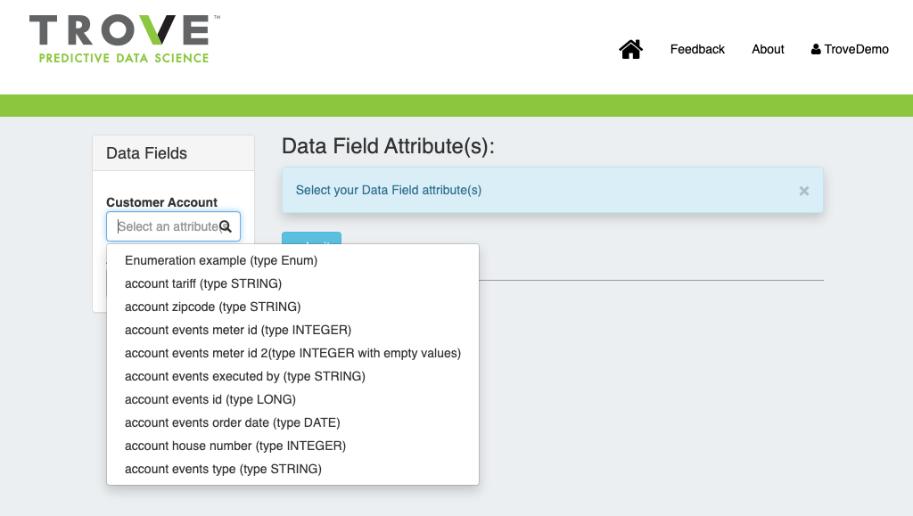913x516 pixels.
Task: Open the About page
Action: click(x=768, y=50)
